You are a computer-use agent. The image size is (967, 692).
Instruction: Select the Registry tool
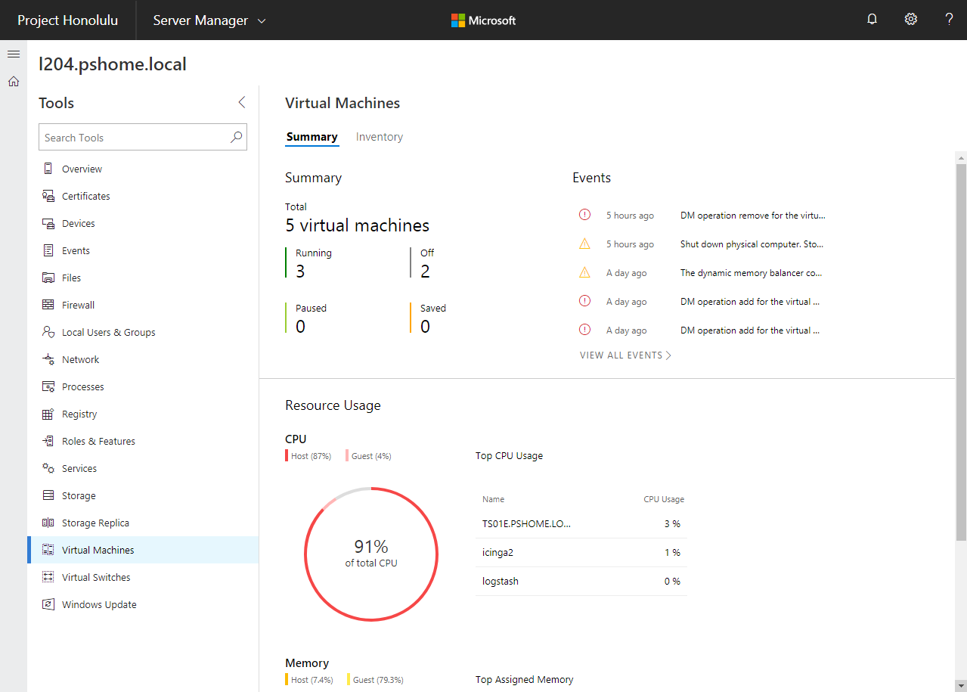[79, 414]
